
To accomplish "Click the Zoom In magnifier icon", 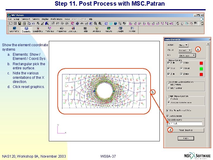I will click(x=100, y=23).
